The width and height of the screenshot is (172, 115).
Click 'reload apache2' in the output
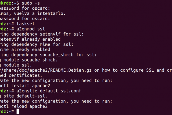point(29,106)
